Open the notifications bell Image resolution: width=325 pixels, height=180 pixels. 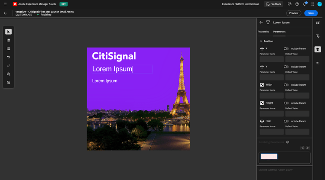[305, 4]
